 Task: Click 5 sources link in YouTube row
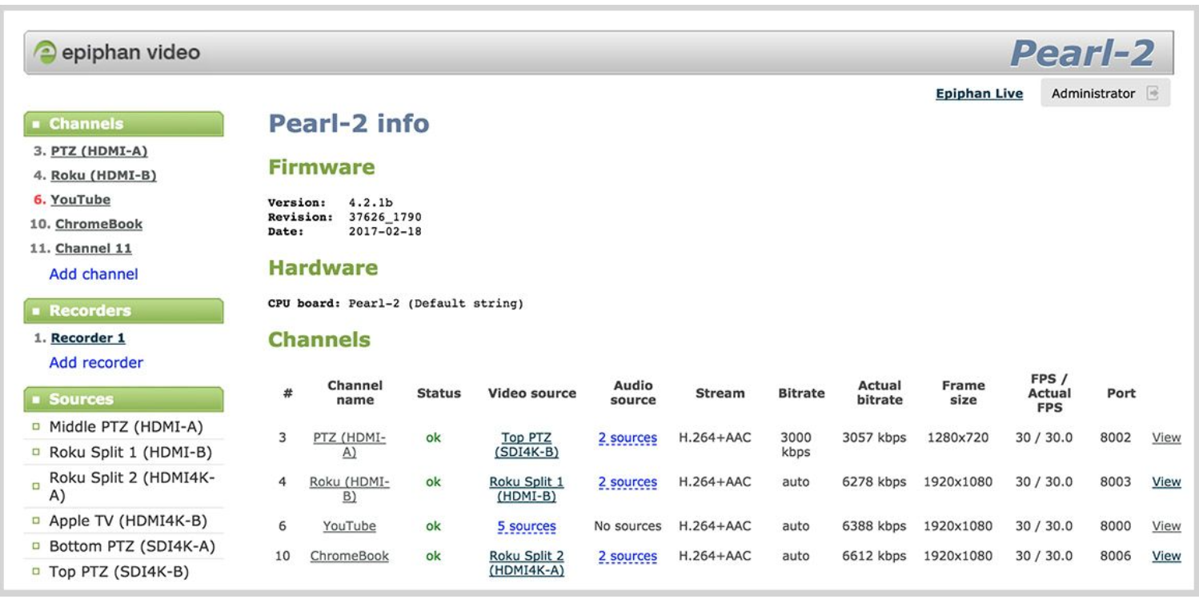pos(527,526)
